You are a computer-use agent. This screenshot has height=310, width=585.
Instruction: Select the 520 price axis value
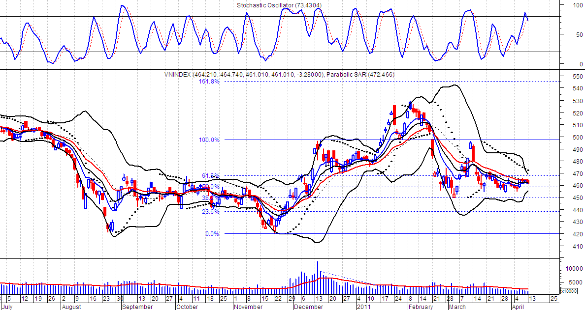click(x=578, y=113)
